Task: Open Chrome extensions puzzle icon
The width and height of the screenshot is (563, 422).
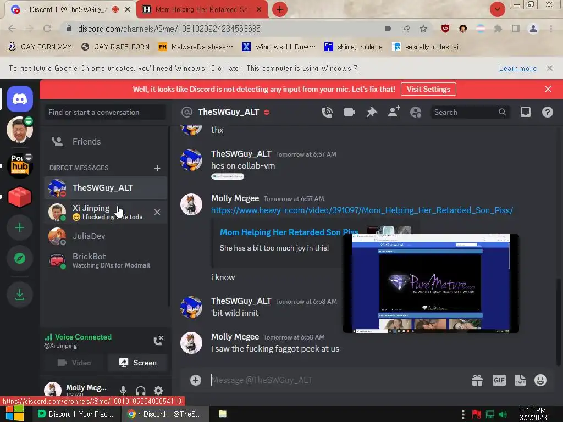Action: tap(498, 29)
